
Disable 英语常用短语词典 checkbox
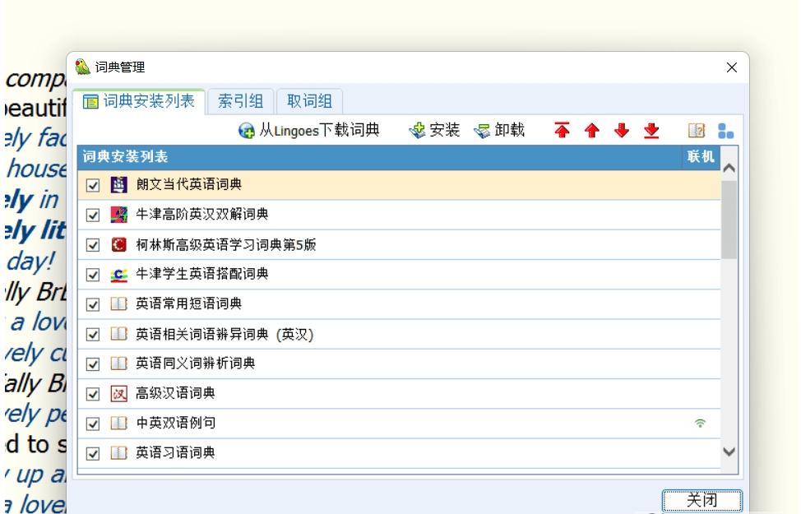(x=92, y=304)
